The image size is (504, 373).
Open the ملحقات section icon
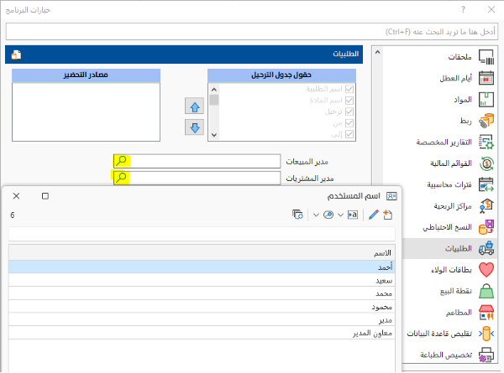(486, 57)
